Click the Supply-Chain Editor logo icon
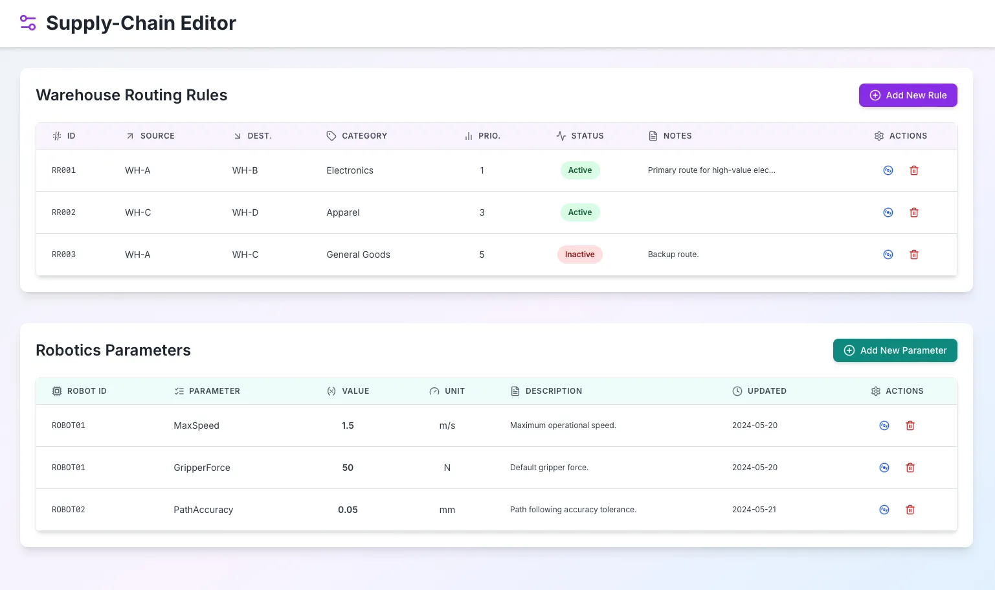 (x=27, y=23)
